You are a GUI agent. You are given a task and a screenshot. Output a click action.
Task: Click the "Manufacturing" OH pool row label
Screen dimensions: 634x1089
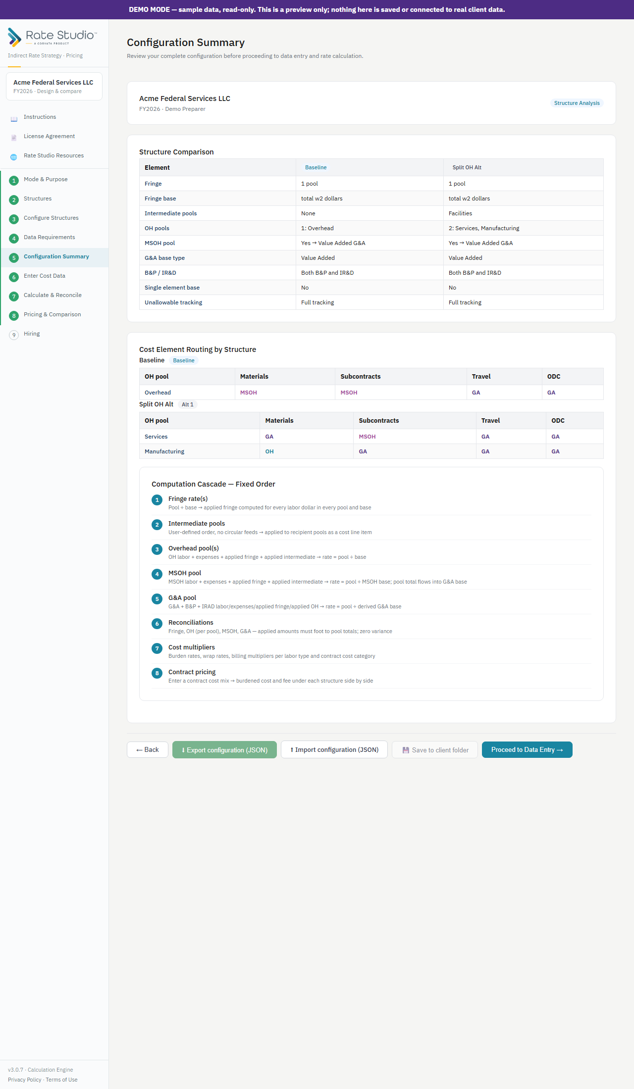point(164,451)
